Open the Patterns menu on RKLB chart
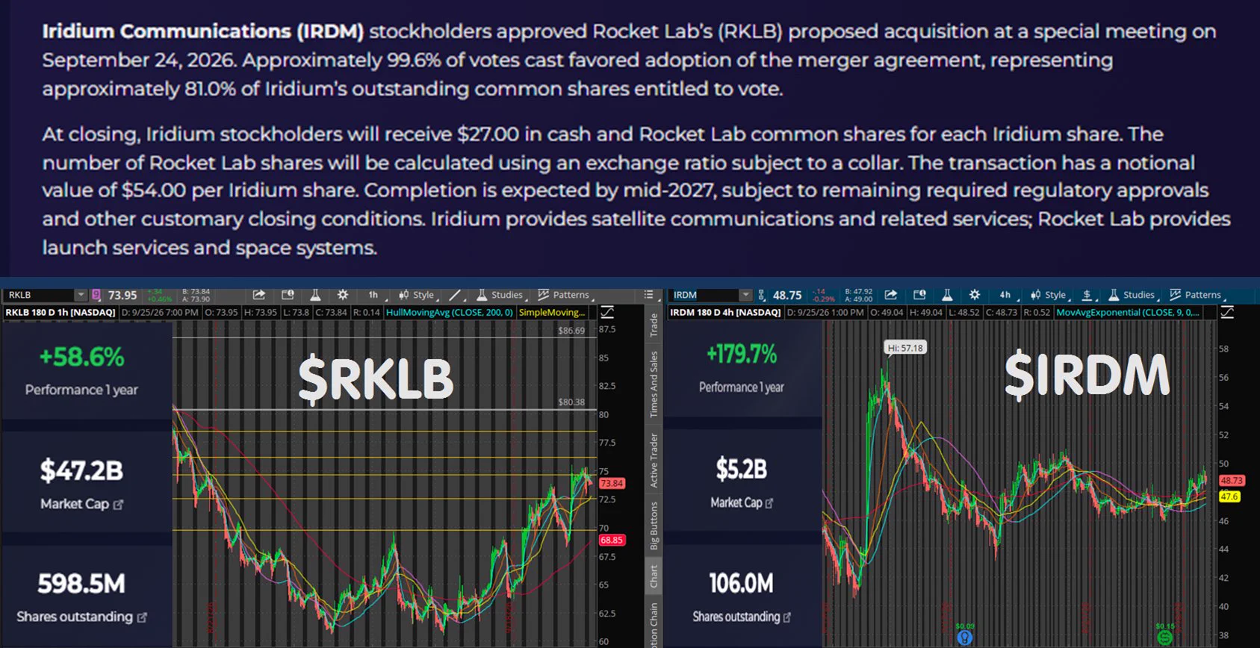Image resolution: width=1260 pixels, height=648 pixels. coord(565,295)
